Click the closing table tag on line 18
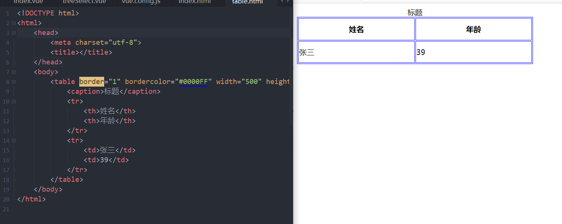Viewport: 562px width, 224px height. pyautogui.click(x=67, y=180)
